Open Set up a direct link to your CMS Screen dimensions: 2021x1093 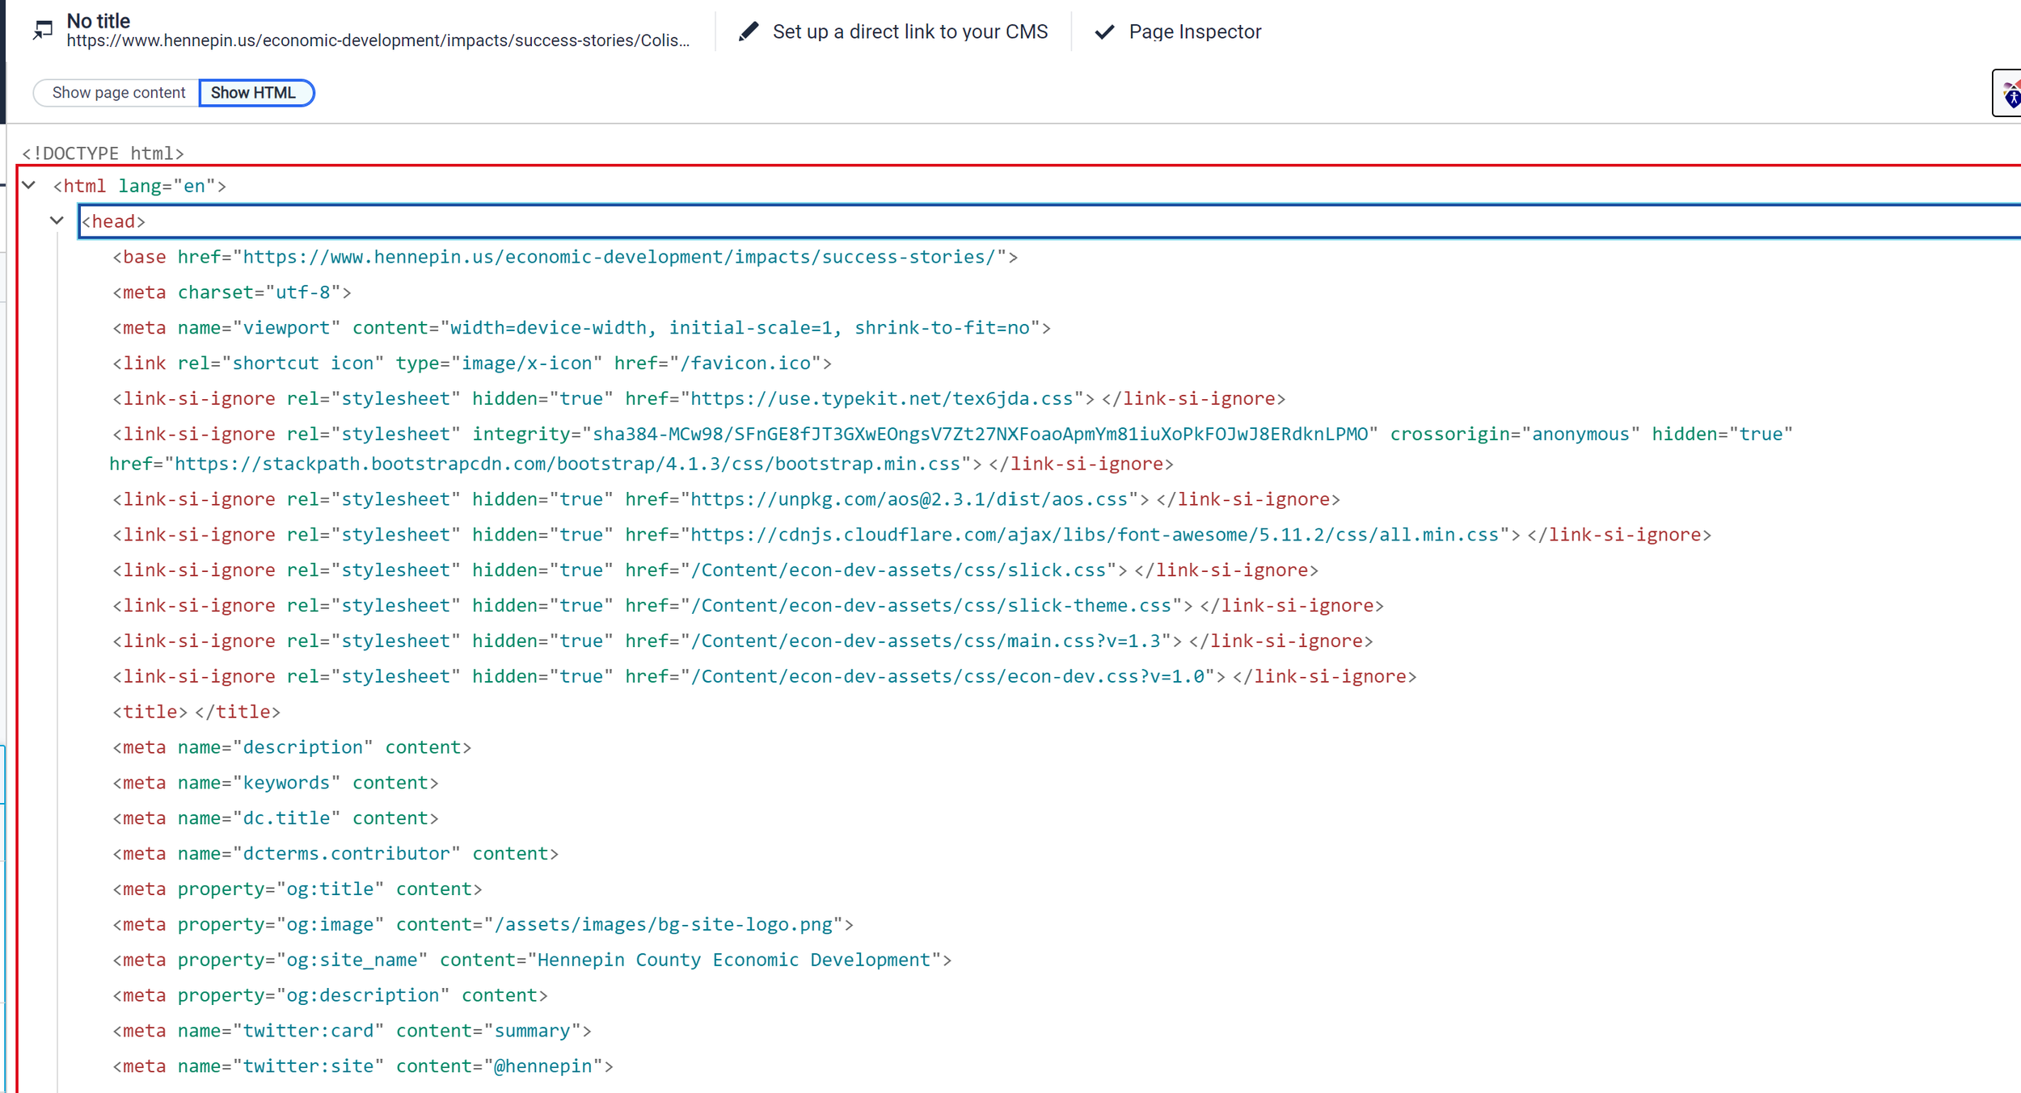(909, 32)
